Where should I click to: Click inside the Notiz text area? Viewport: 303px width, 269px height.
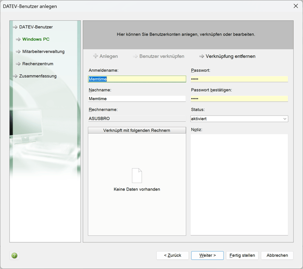click(x=239, y=184)
